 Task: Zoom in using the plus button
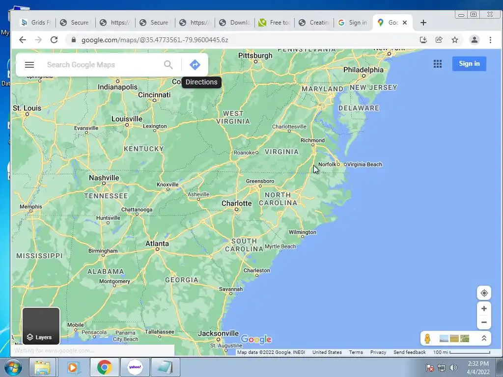(x=484, y=309)
